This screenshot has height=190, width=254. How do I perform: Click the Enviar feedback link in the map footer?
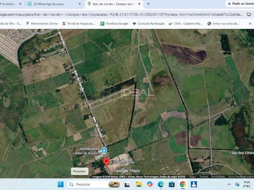pyautogui.click(x=241, y=177)
